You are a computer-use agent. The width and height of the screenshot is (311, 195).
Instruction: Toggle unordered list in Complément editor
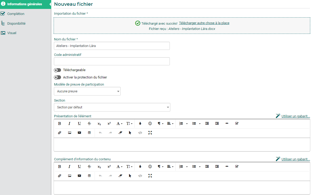coord(194,166)
